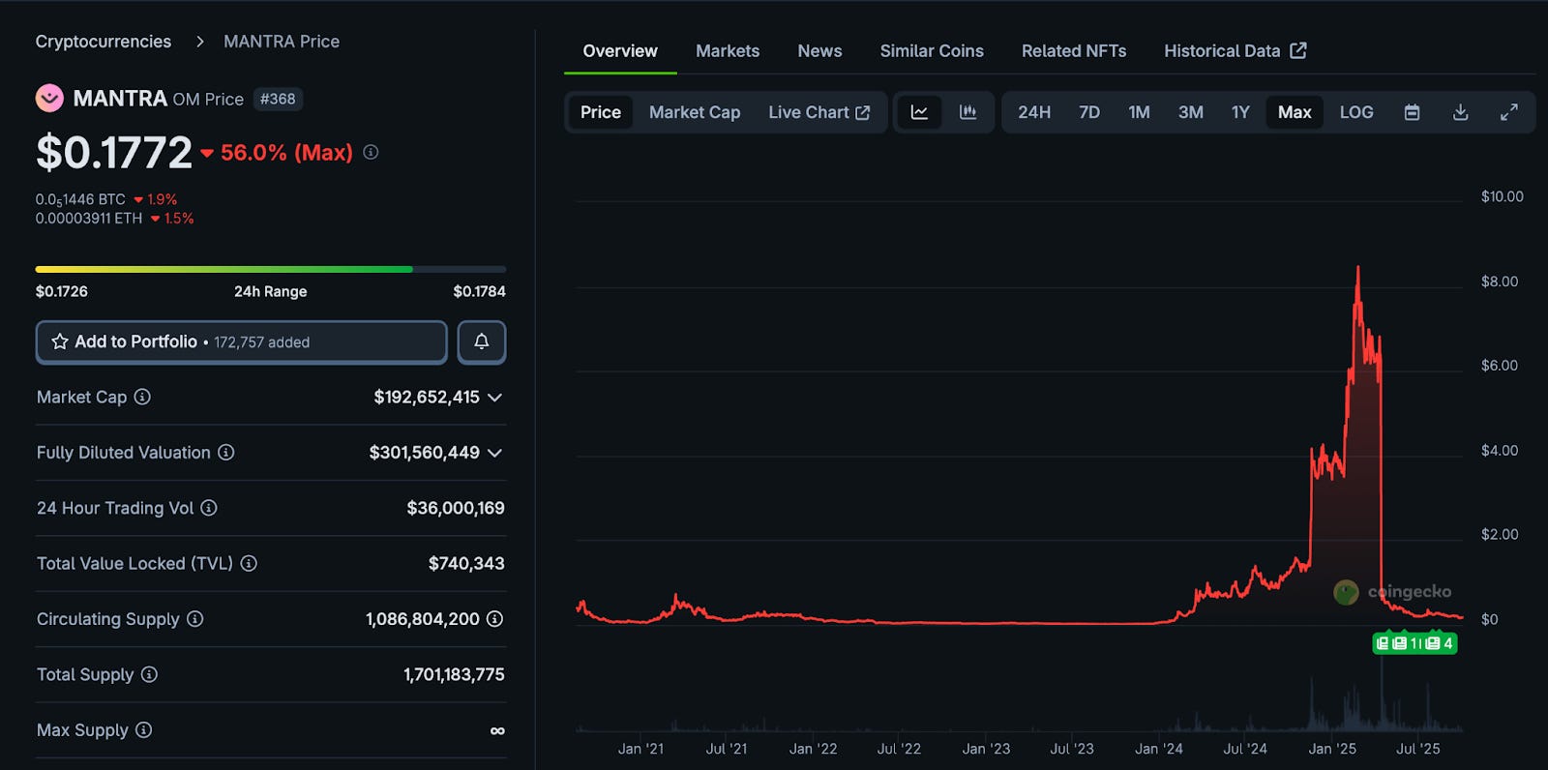Open the News tab
The height and width of the screenshot is (770, 1548).
click(x=819, y=51)
